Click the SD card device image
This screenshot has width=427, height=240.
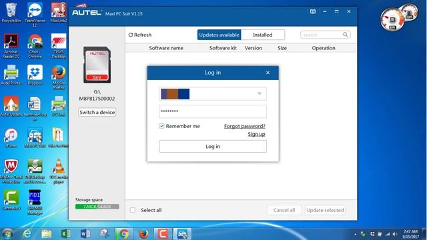click(97, 65)
